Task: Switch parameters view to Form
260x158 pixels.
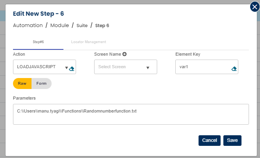Action: (x=41, y=84)
